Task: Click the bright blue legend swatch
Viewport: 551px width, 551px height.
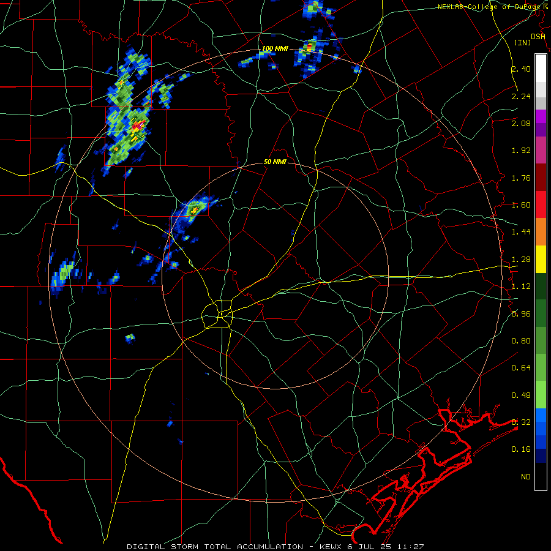Action: click(x=541, y=415)
